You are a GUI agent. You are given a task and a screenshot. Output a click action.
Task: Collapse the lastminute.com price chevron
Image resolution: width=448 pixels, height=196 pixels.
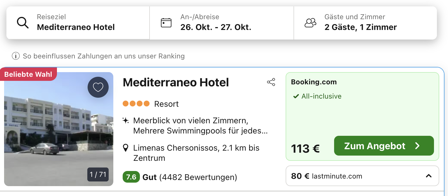tap(428, 176)
